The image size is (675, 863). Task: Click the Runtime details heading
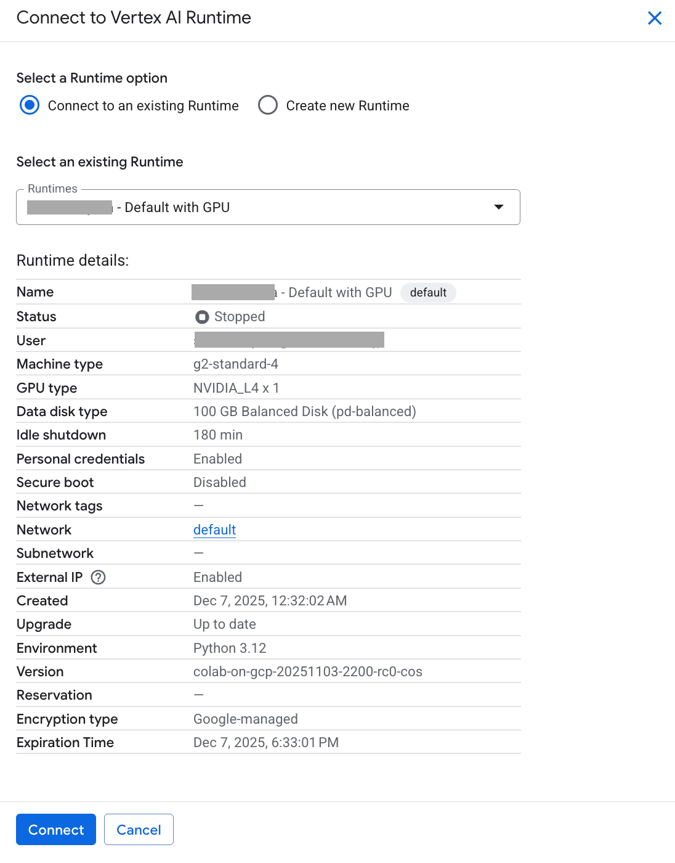point(73,260)
